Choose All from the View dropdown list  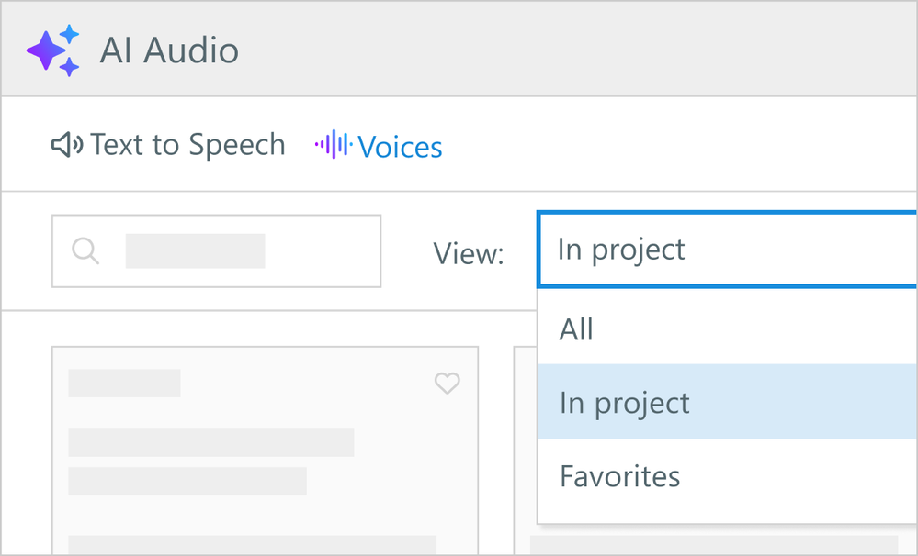point(577,329)
